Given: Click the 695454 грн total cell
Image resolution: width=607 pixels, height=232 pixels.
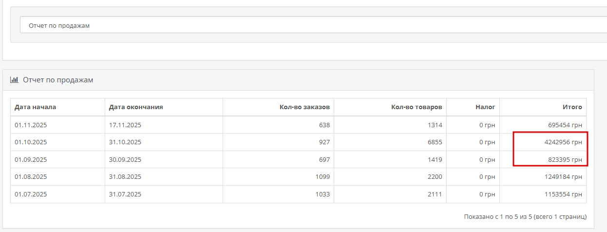Looking at the screenshot, I should tap(565, 125).
